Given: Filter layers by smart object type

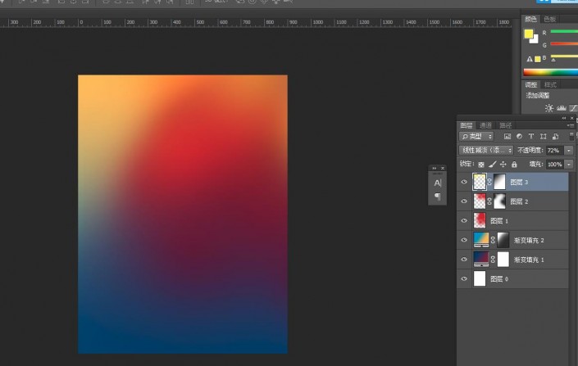Looking at the screenshot, I should click(x=556, y=136).
